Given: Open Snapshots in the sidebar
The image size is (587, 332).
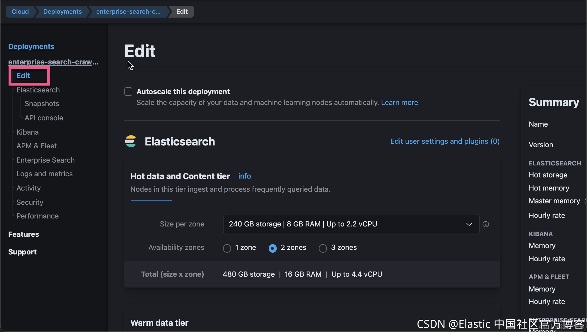Looking at the screenshot, I should click(42, 104).
